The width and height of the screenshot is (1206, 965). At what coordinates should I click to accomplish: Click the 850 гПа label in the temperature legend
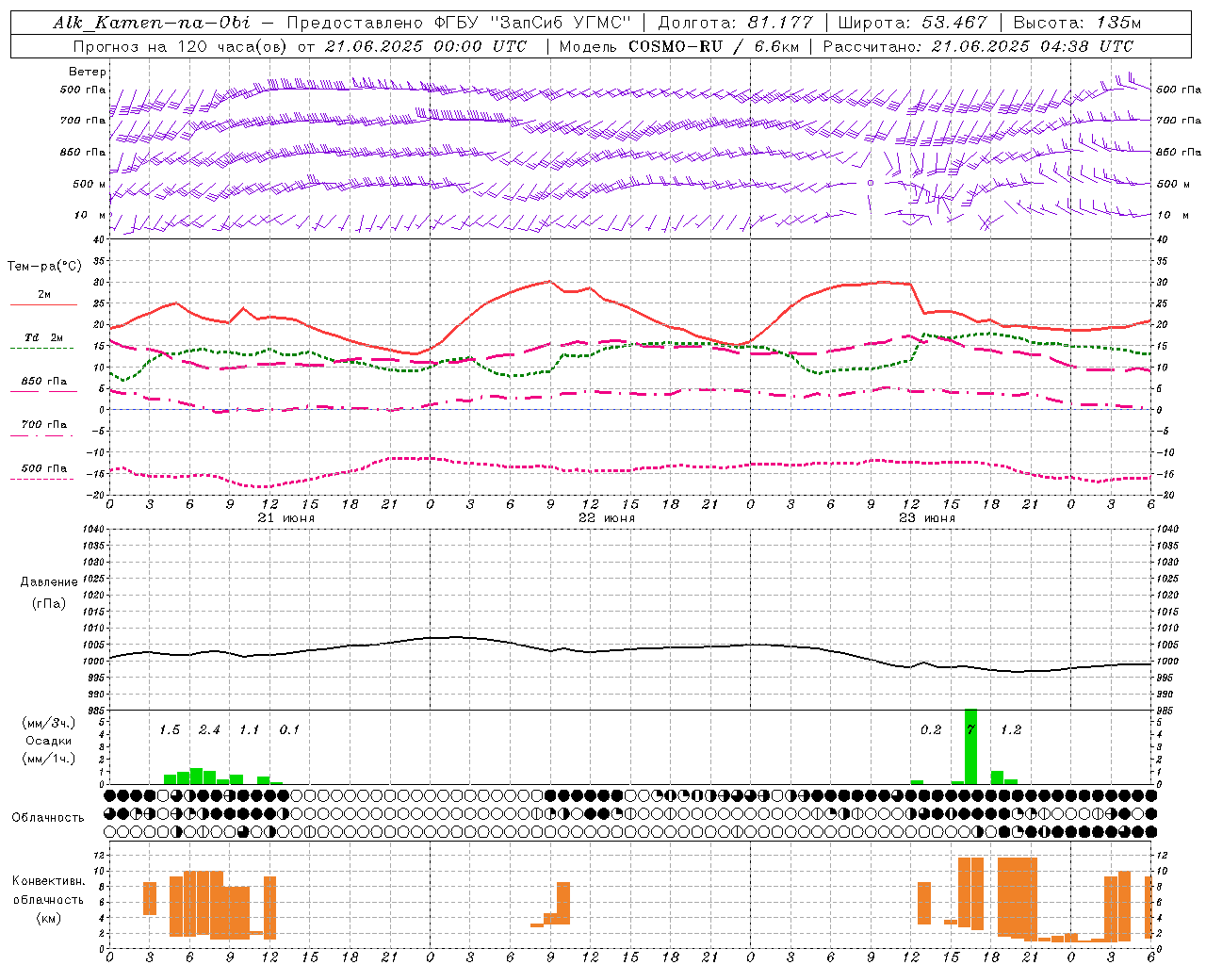point(44,382)
